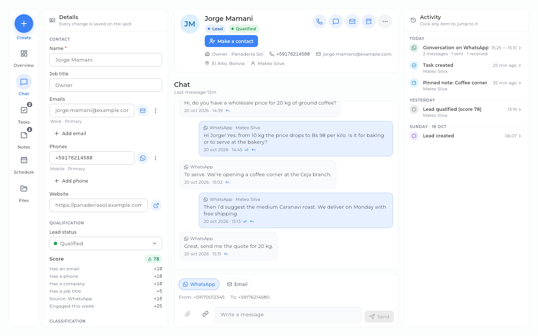
Task: Open Notes in the sidebar
Action: (24, 140)
